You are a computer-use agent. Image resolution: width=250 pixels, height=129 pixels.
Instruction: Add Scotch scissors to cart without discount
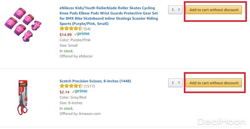214,83
